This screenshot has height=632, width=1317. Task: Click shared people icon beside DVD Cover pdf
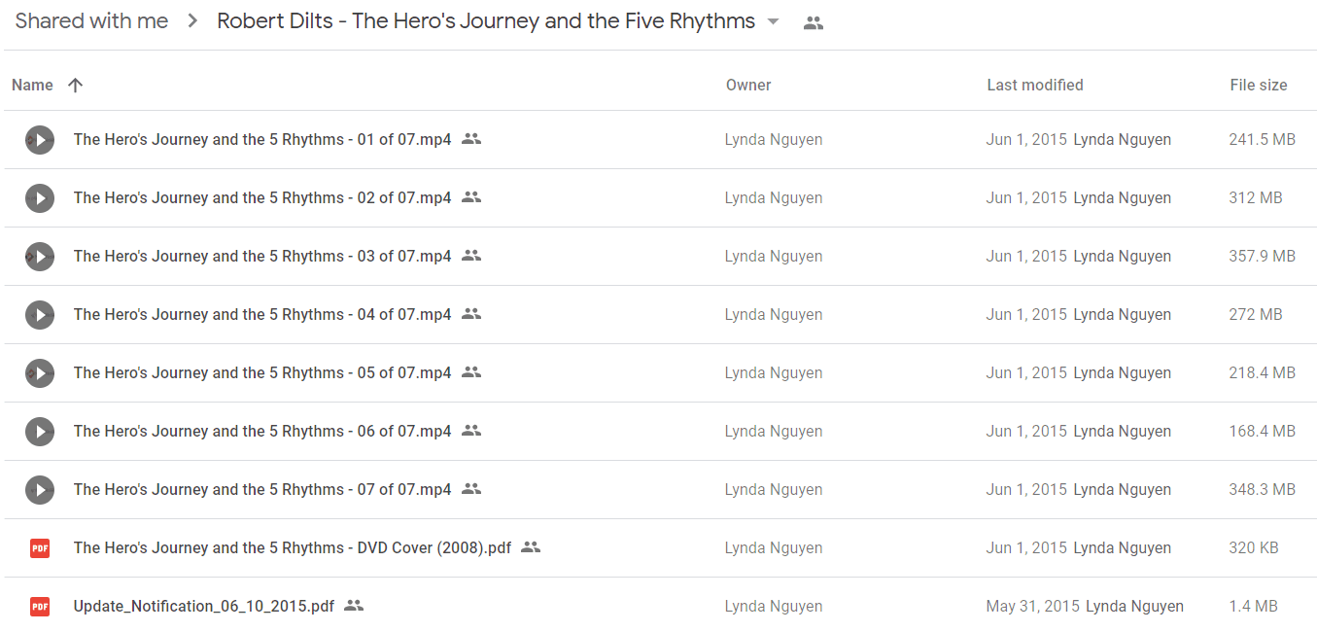pos(531,547)
